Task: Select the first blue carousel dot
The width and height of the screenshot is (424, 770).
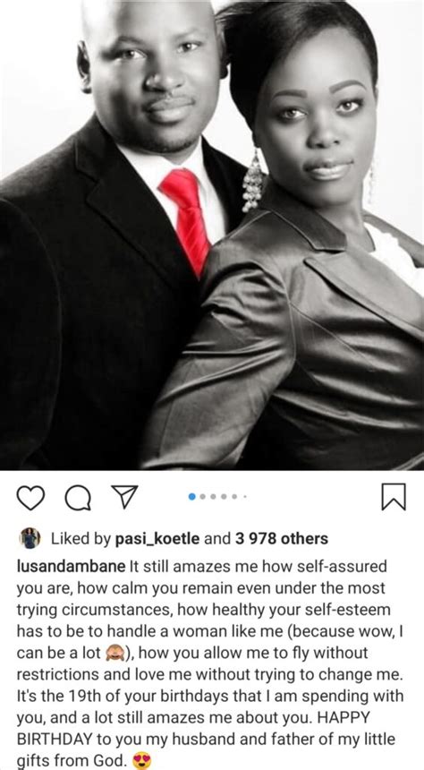Action: (192, 497)
